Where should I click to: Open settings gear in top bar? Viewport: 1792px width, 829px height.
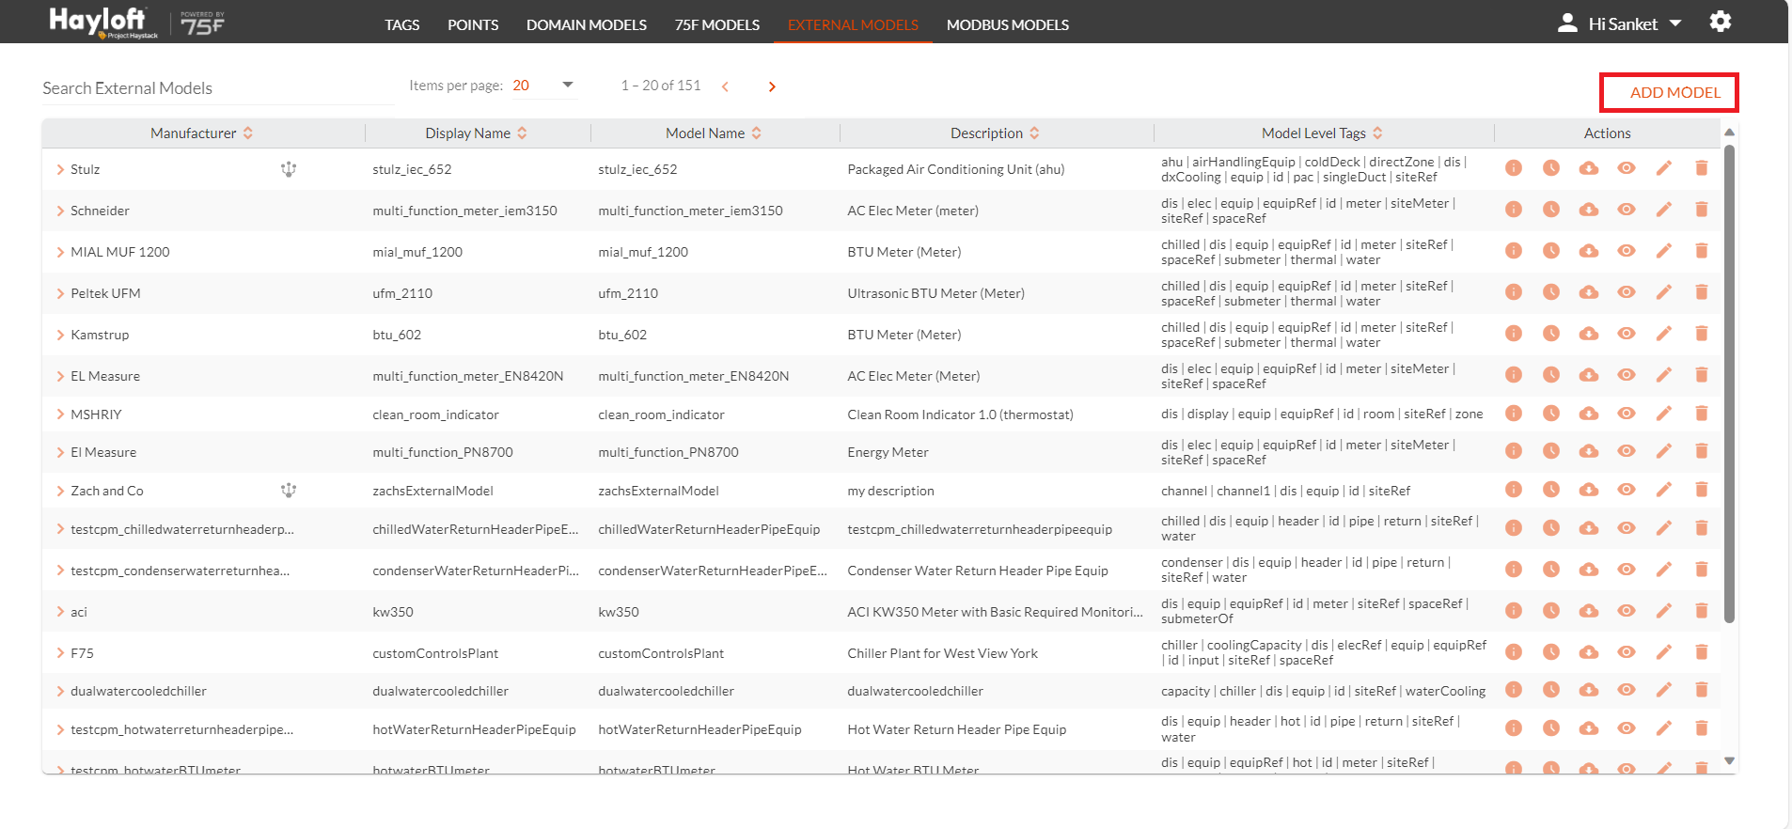point(1721,22)
